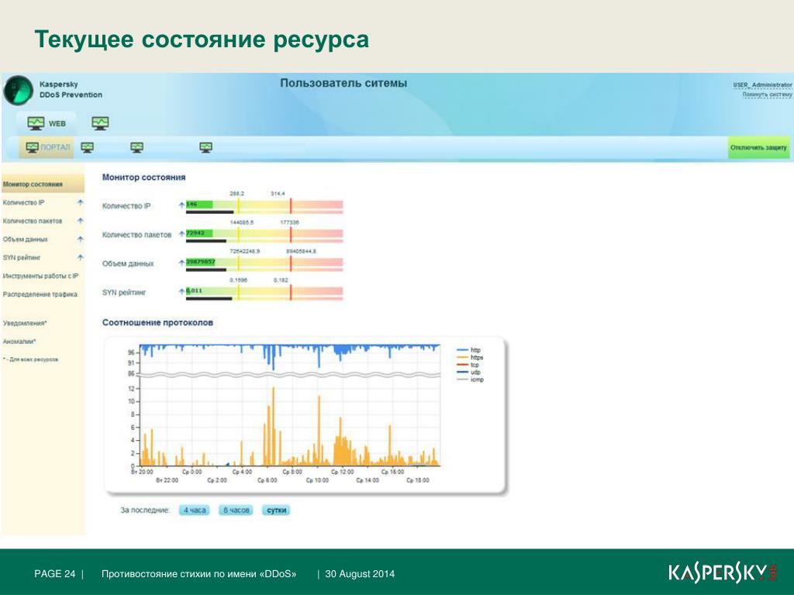This screenshot has width=794, height=595.
Task: Click the tall https spike near Ср 6:00
Action: [274, 426]
